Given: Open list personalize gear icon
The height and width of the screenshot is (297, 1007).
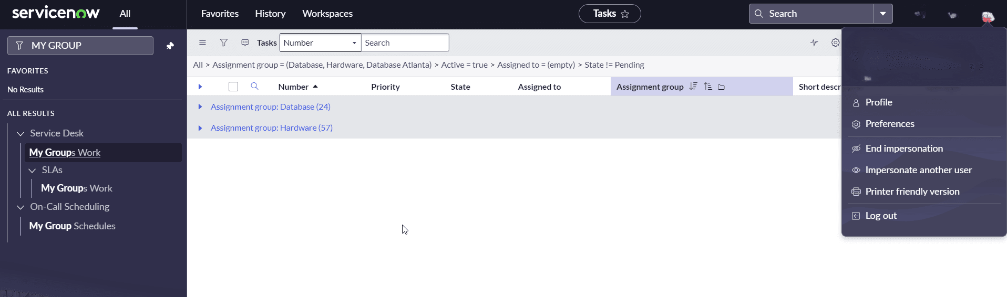Looking at the screenshot, I should point(835,43).
